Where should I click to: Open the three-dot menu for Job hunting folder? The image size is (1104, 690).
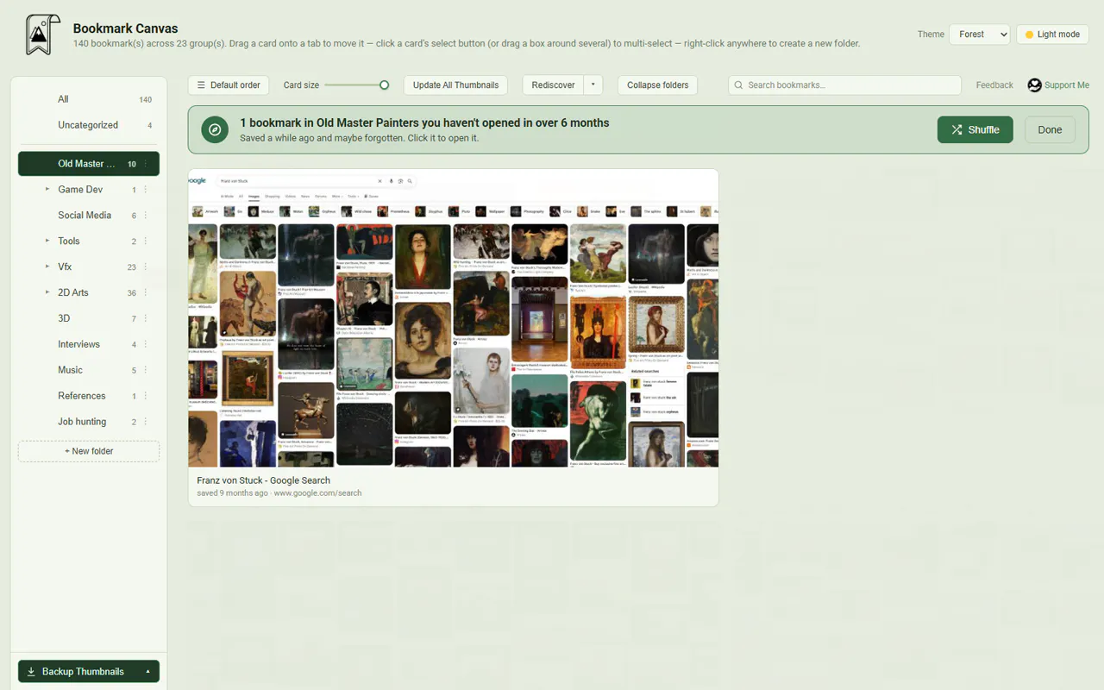[x=145, y=423]
